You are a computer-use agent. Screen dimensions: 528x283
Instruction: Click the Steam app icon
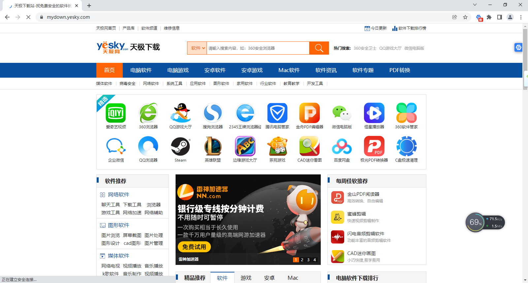[x=180, y=146]
